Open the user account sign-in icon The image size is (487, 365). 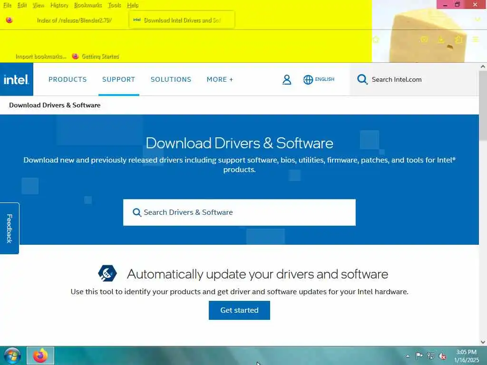tap(287, 79)
